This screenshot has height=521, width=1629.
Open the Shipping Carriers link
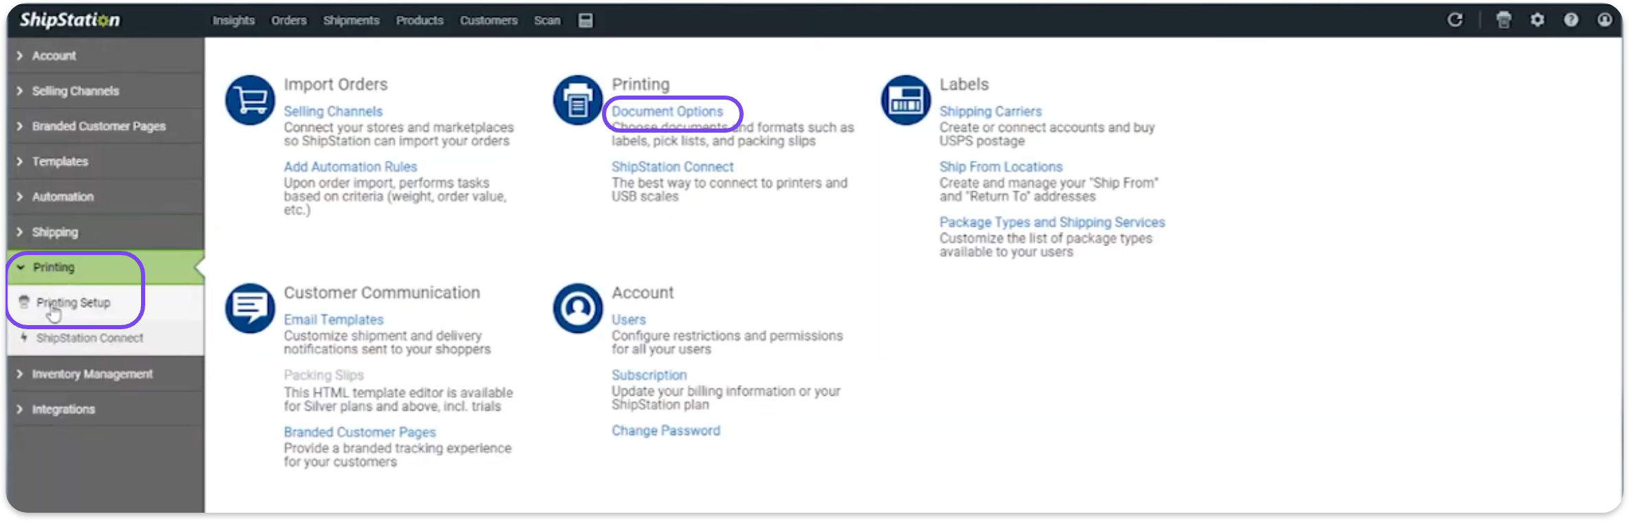[991, 111]
